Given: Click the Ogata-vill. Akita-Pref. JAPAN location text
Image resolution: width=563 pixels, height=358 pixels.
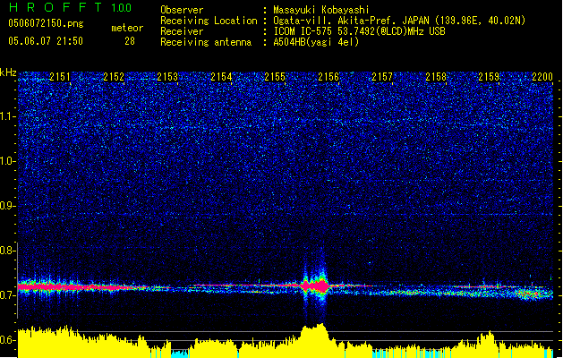Looking at the screenshot, I should (x=399, y=21).
